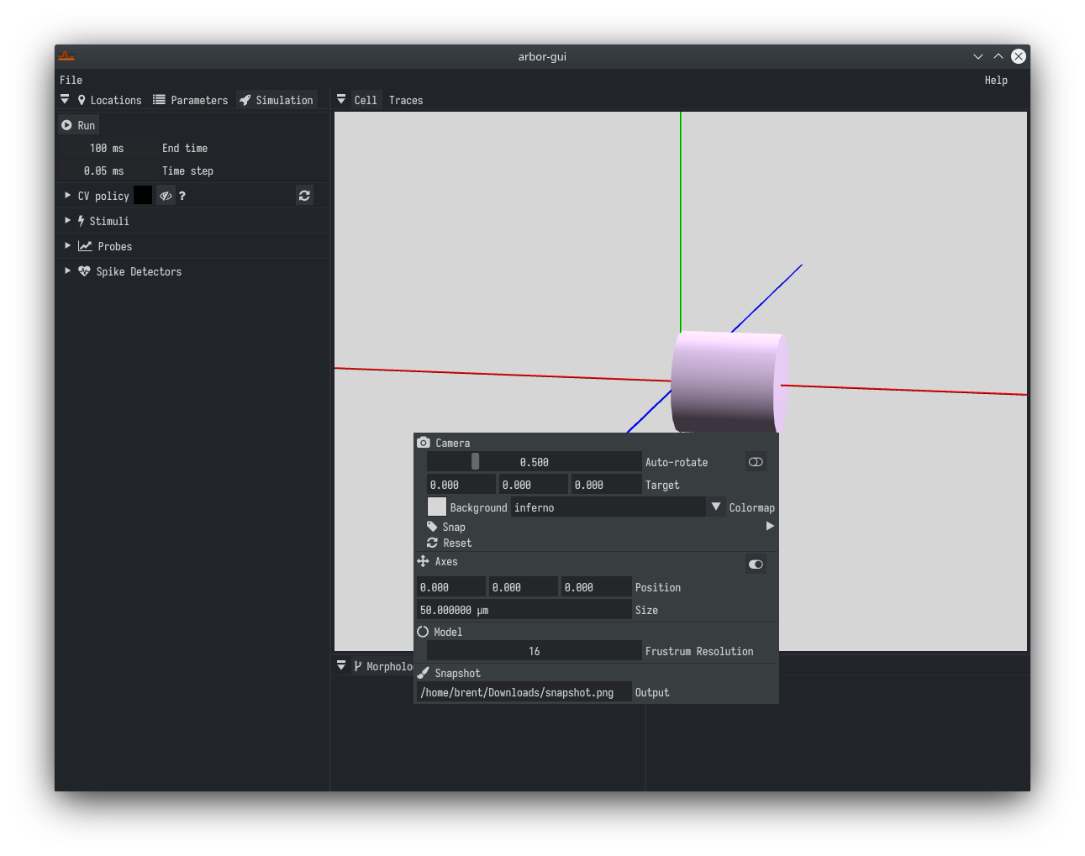1085x856 pixels.
Task: Open the Morphology tab
Action: click(x=382, y=666)
